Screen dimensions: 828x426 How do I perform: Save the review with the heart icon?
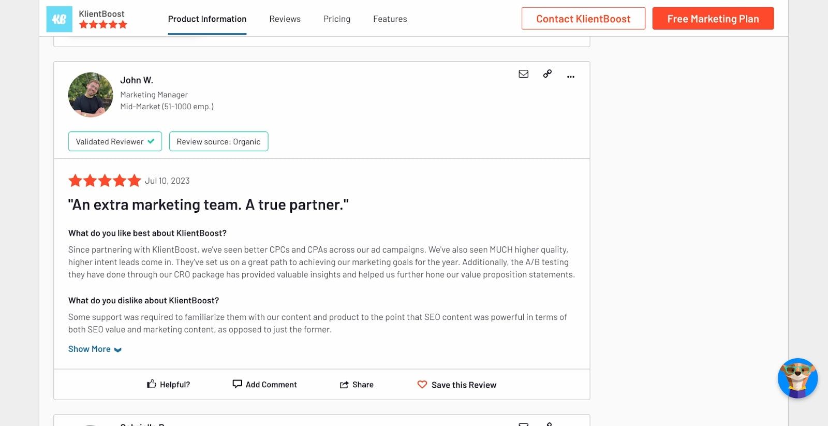(423, 385)
